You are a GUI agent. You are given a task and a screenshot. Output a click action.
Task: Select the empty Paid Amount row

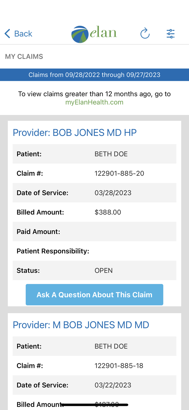[x=94, y=231]
